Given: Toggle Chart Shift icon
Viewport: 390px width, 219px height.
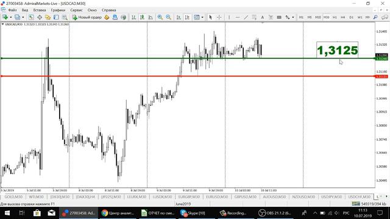Looking at the screenshot, I should pyautogui.click(x=187, y=17).
